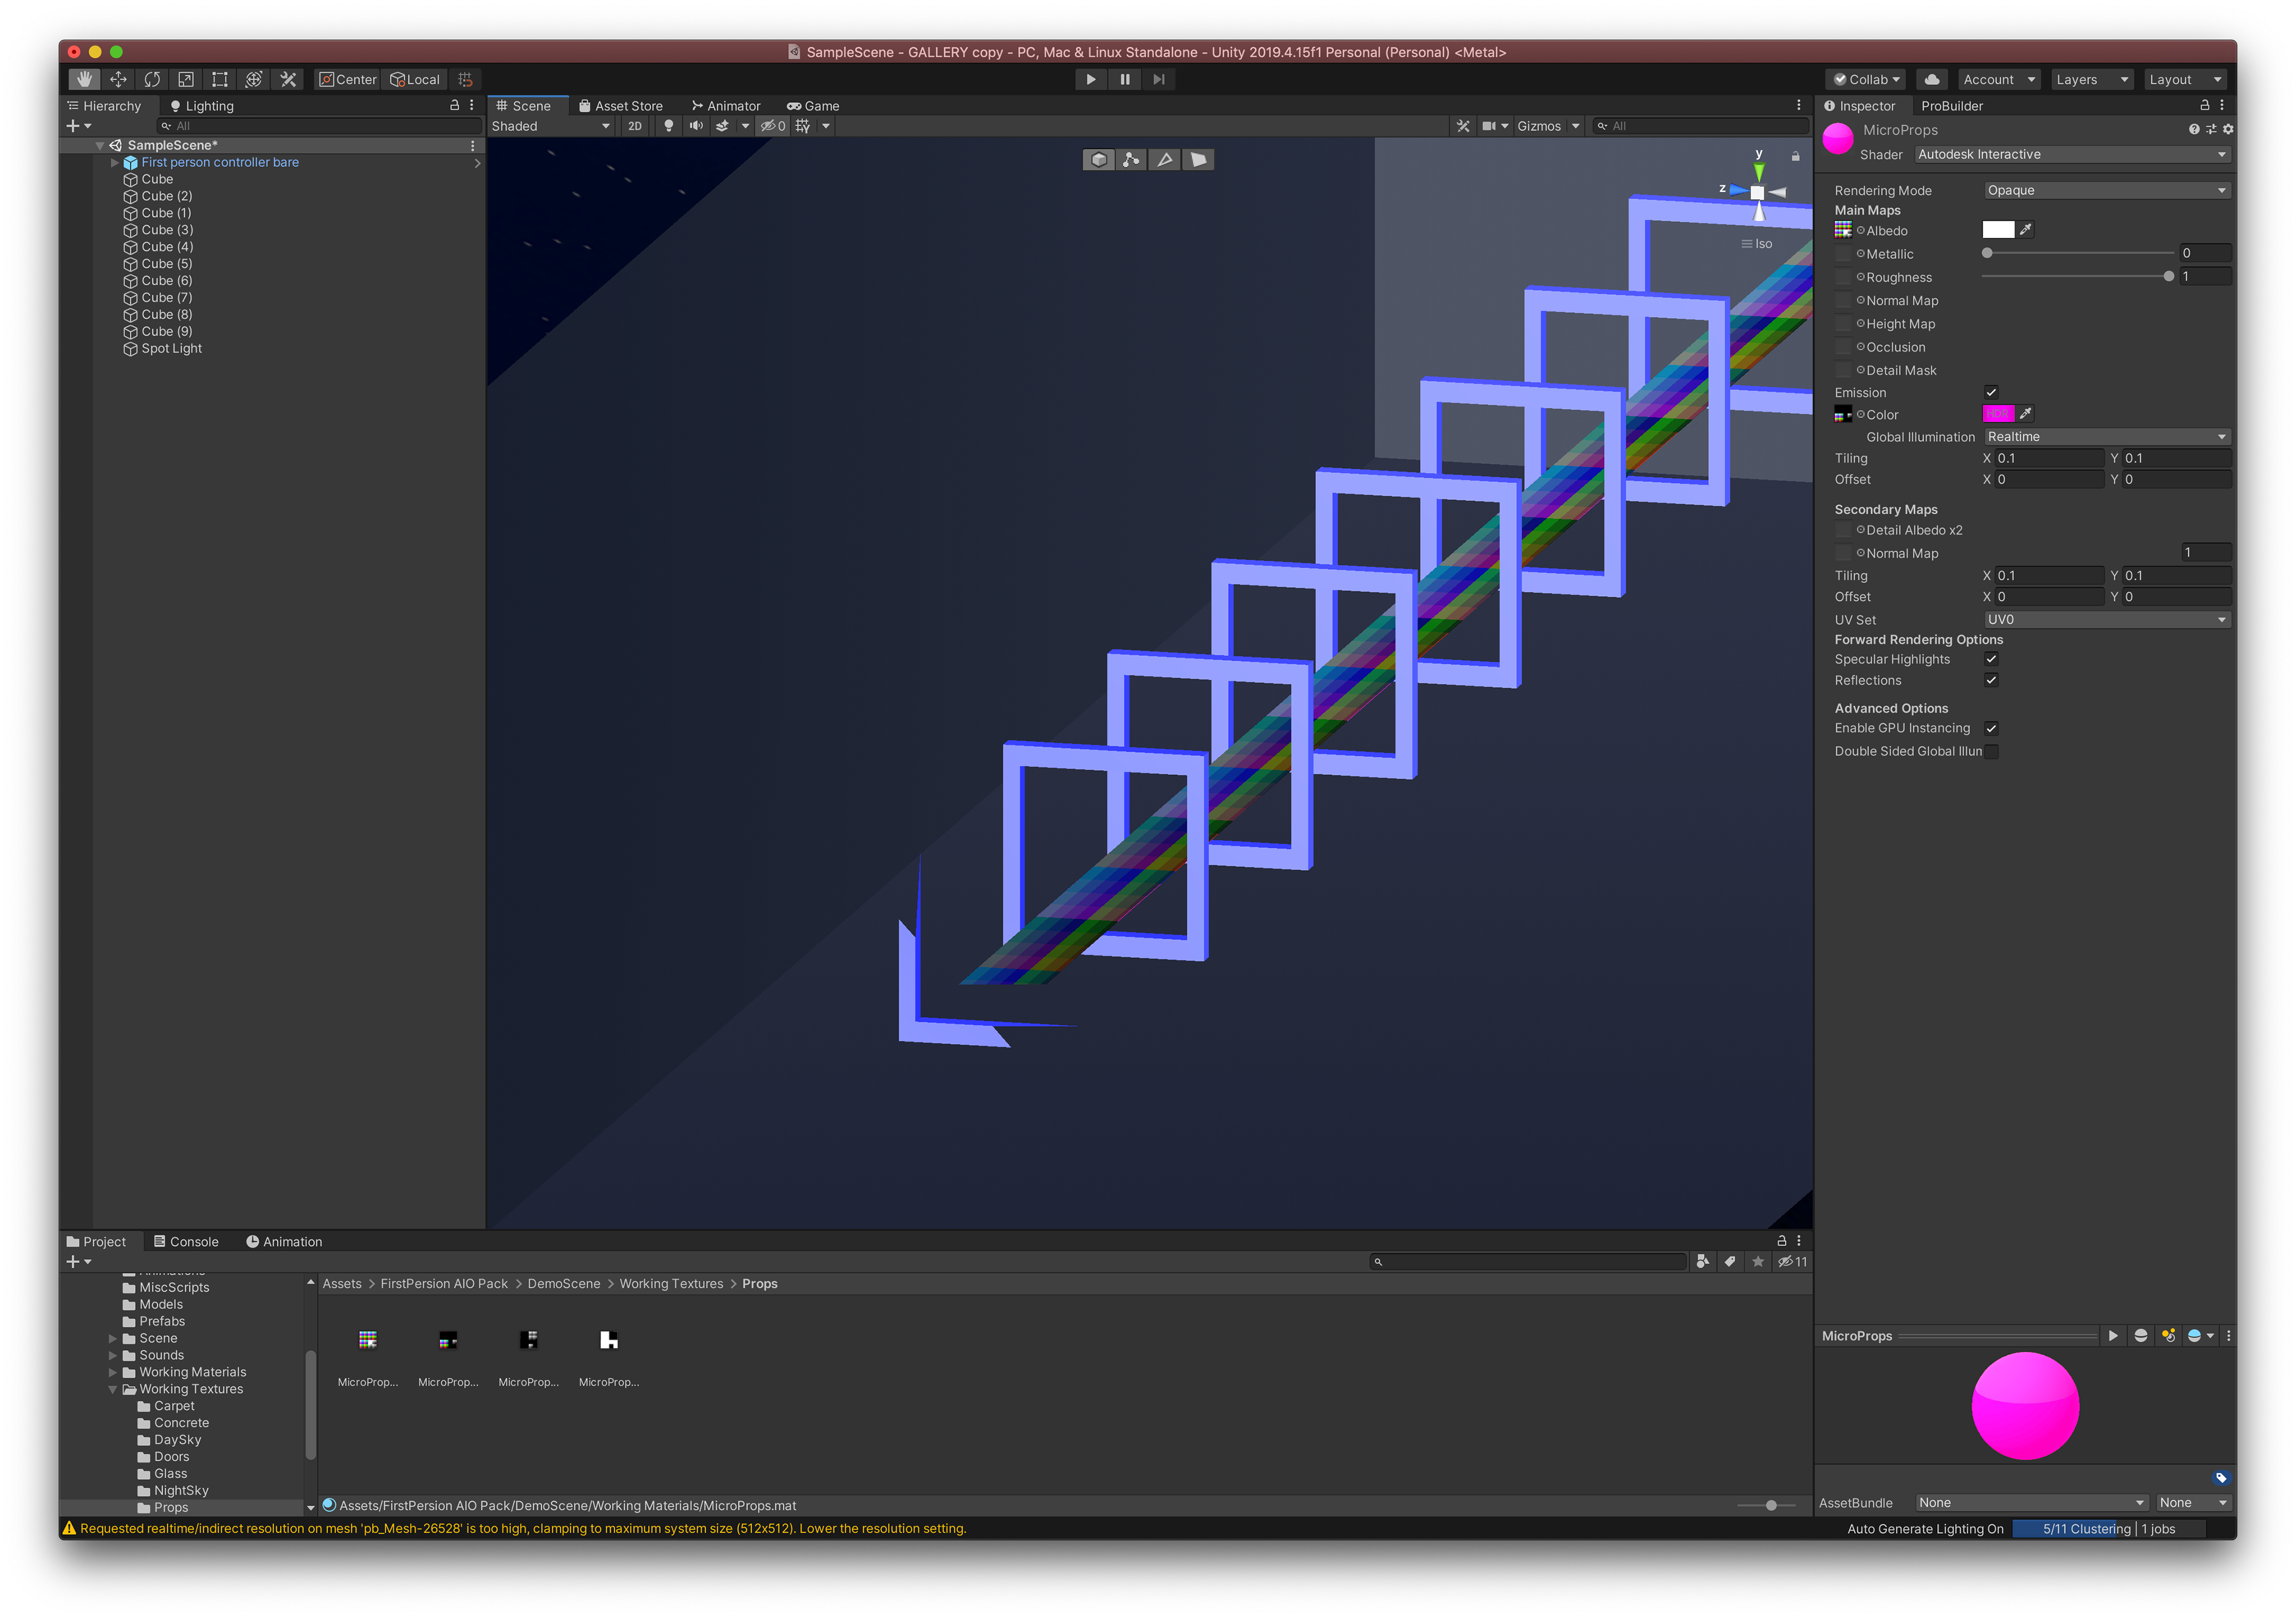Click the Pause button
The image size is (2296, 1618).
[x=1125, y=79]
